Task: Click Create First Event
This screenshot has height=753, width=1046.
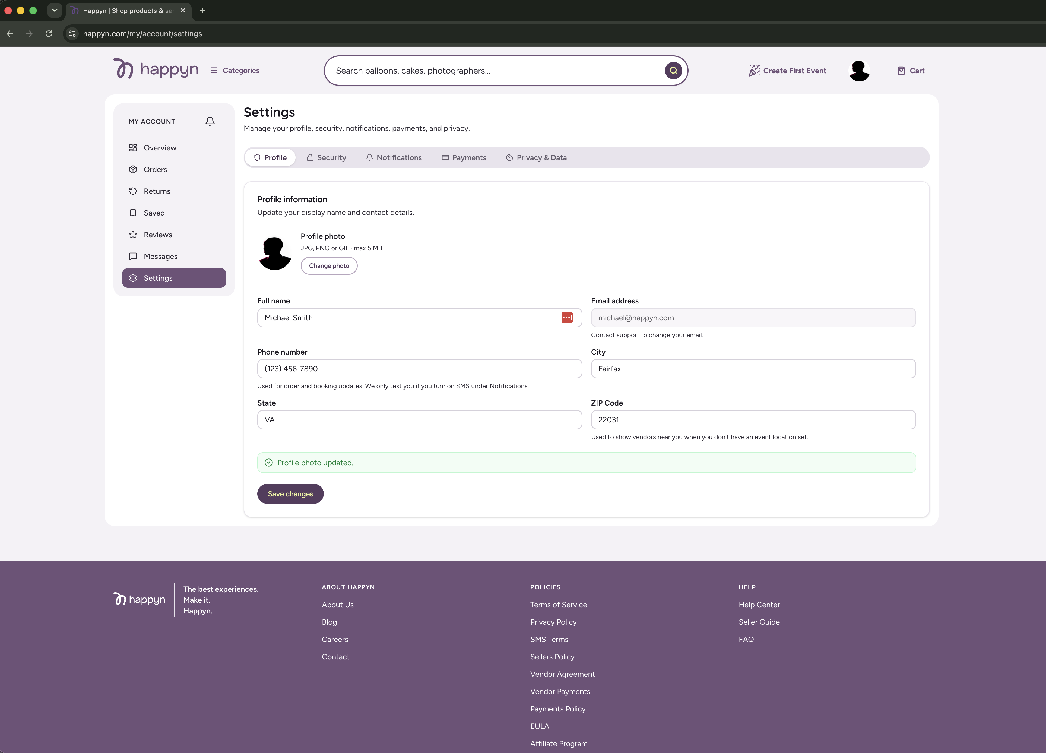Action: pos(787,71)
